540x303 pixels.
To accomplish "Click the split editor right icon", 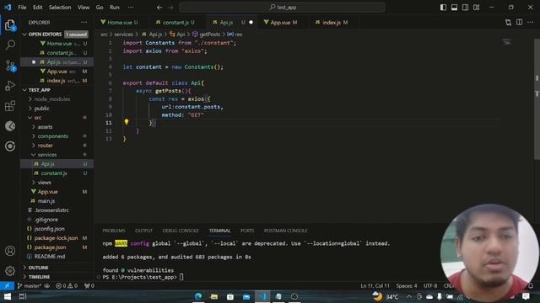I will (x=520, y=23).
